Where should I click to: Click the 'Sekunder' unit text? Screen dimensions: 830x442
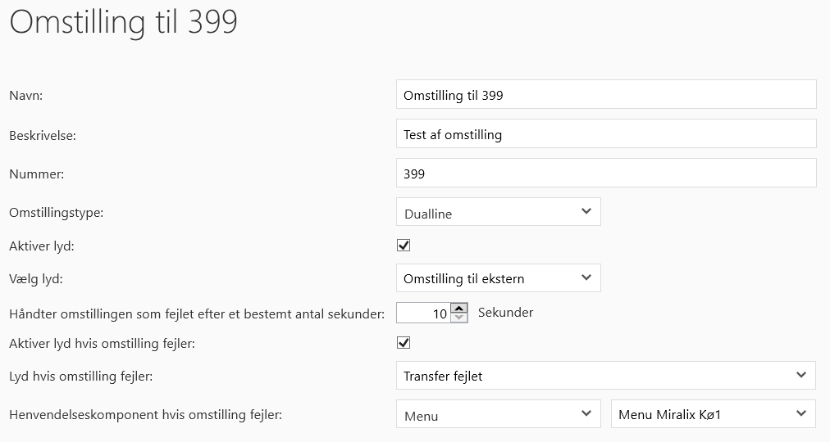coord(505,313)
